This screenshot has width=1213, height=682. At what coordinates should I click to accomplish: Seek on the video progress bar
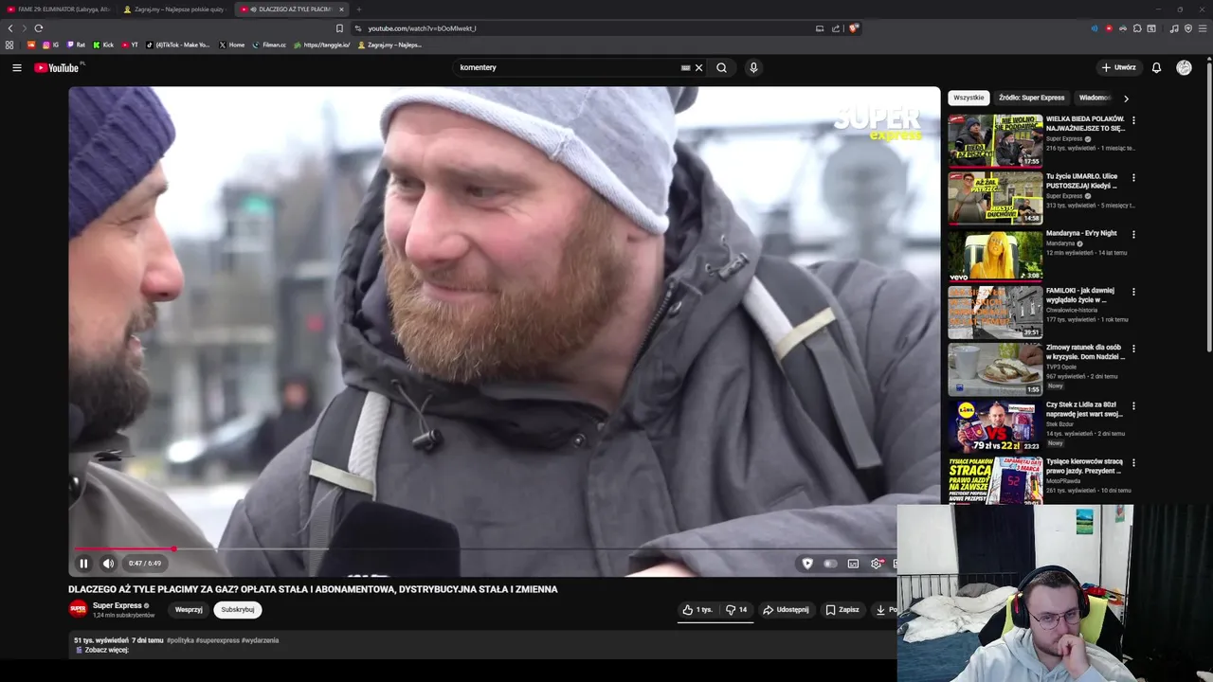[483, 548]
